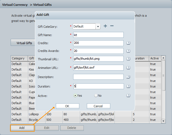
Task: Expand the Gift Category dropdown arrow
Action: 98,27
